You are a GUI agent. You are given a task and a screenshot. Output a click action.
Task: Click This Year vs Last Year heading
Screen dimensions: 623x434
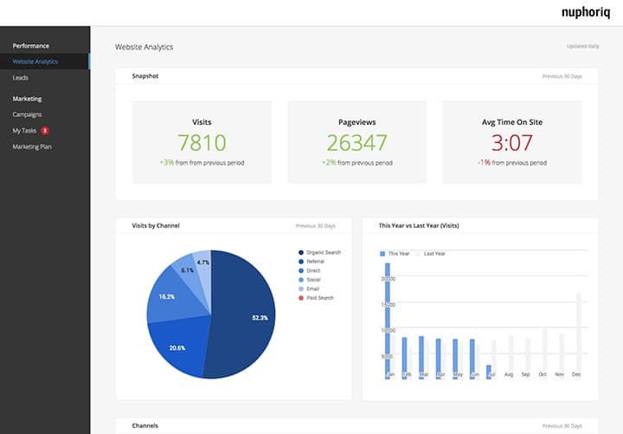click(419, 225)
